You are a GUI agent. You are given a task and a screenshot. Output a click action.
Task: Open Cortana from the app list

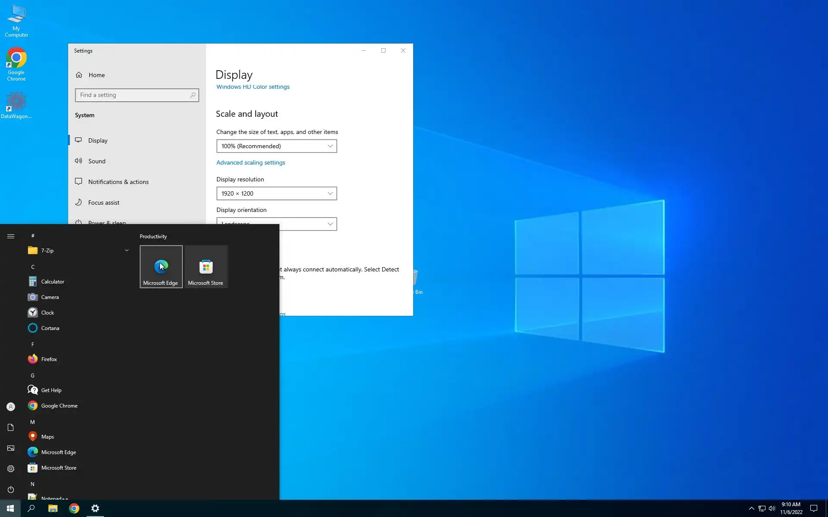[50, 328]
